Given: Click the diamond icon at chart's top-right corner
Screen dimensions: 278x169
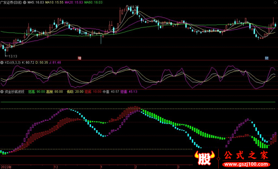Looking at the screenshot, I should click(x=275, y=2).
